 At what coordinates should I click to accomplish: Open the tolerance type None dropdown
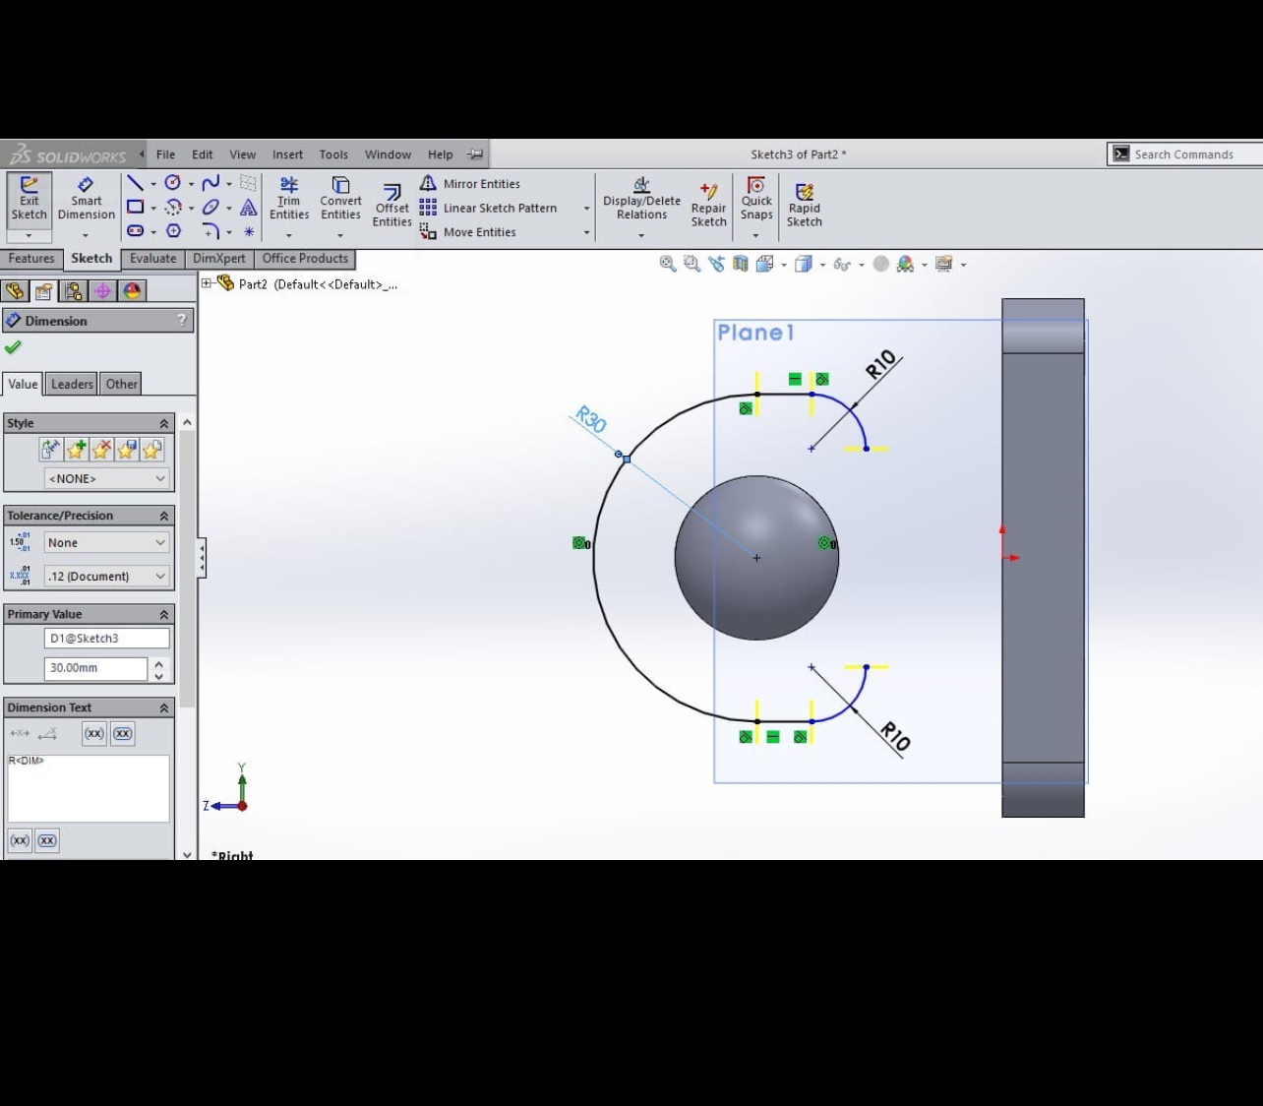(107, 543)
